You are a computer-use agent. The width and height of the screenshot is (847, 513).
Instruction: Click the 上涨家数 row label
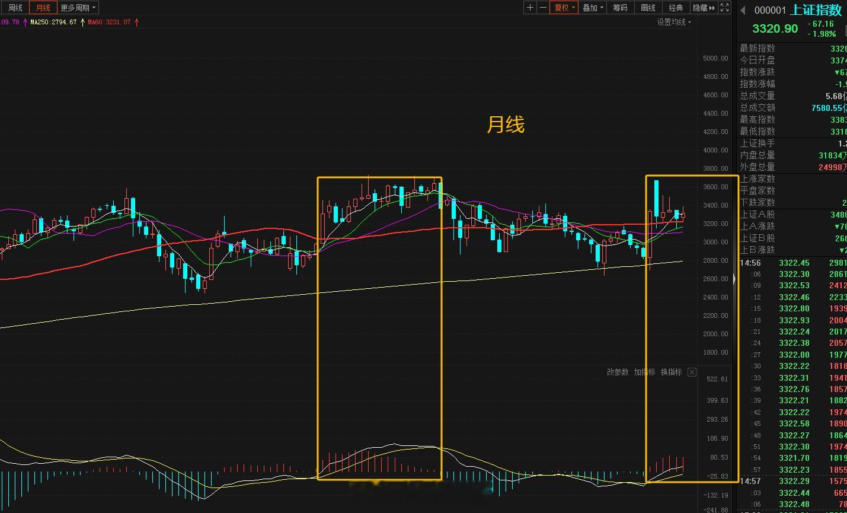point(757,179)
